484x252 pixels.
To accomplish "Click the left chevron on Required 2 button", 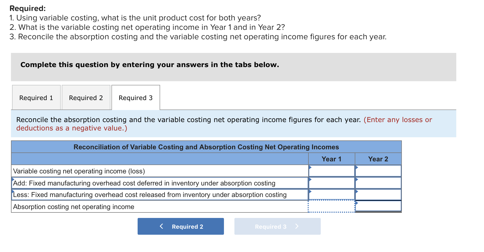I will click(161, 226).
